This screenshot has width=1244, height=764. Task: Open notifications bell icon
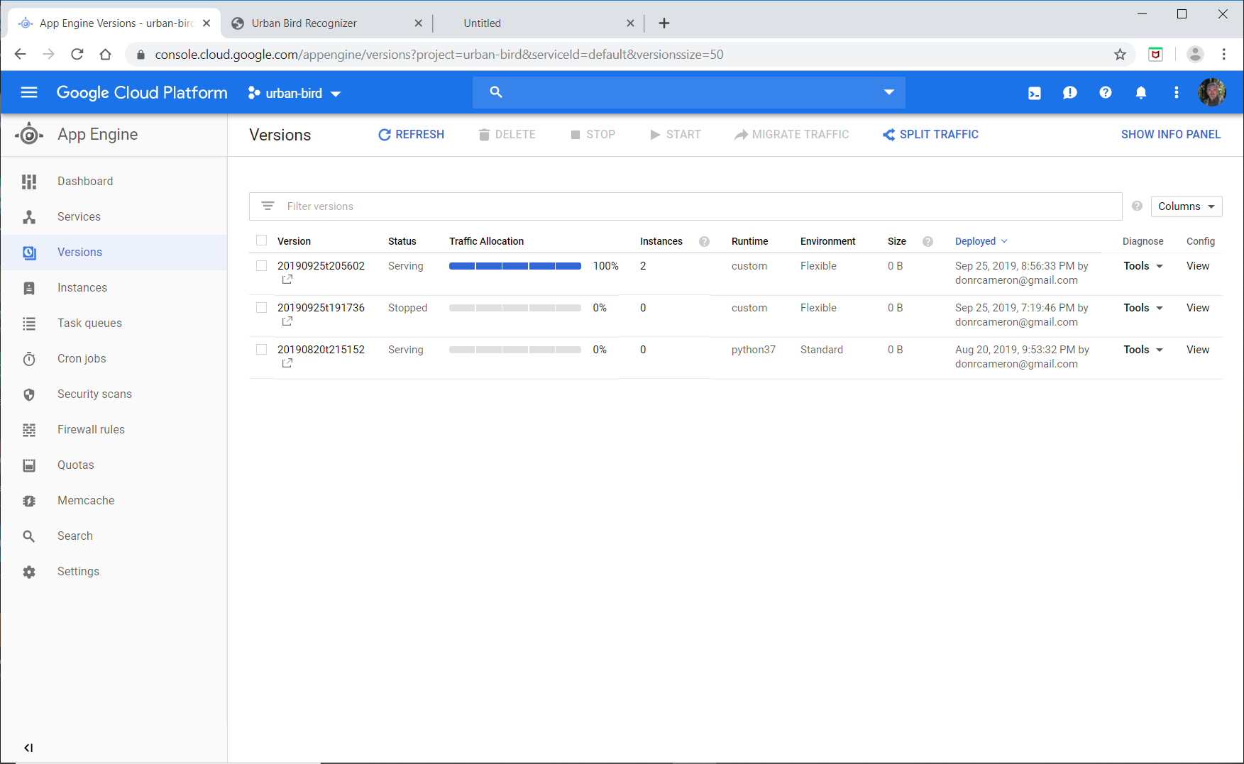pyautogui.click(x=1141, y=93)
